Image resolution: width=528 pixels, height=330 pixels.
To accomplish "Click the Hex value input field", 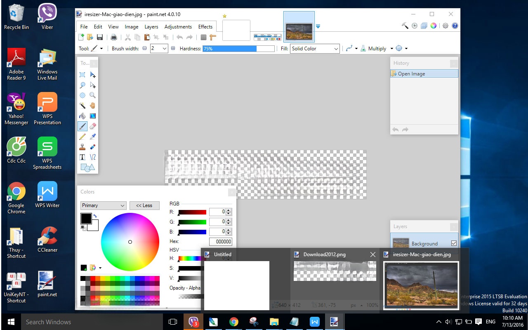I will tap(221, 242).
